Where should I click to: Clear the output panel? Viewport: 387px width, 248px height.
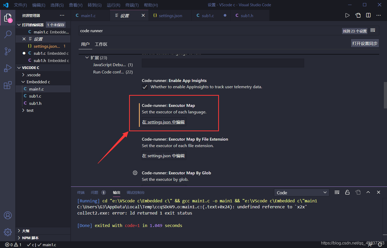point(337,192)
